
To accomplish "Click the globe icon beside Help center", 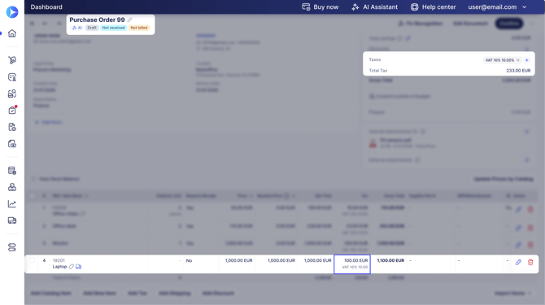I will (414, 7).
